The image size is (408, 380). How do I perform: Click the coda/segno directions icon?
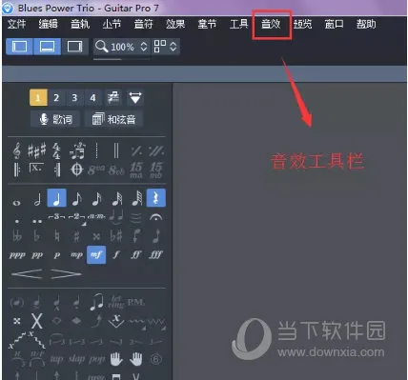(76, 170)
